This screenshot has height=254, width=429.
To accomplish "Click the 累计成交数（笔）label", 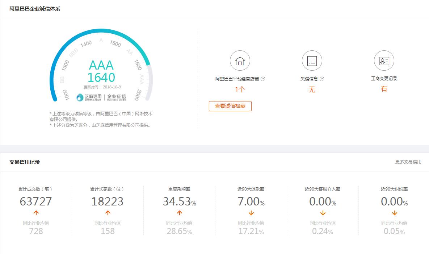I will (35, 189).
